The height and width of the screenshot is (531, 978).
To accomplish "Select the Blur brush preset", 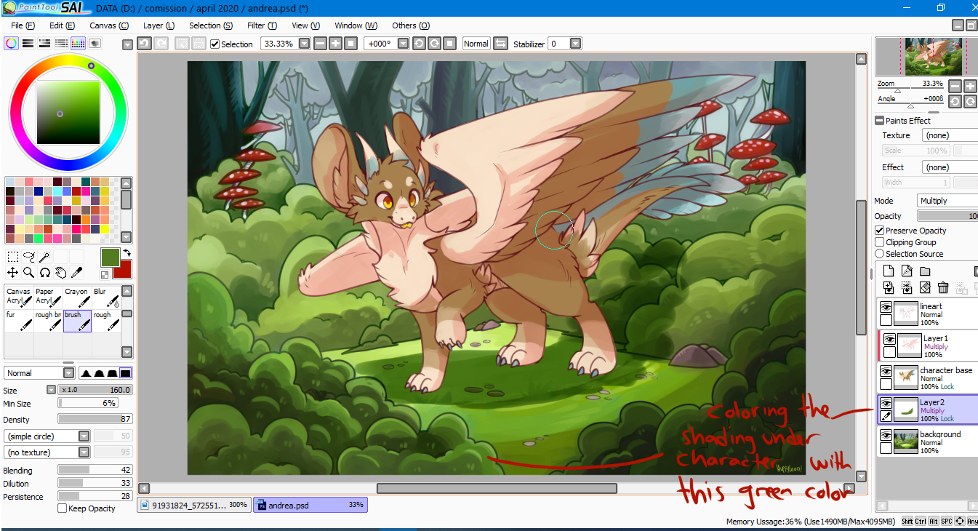I will 106,297.
